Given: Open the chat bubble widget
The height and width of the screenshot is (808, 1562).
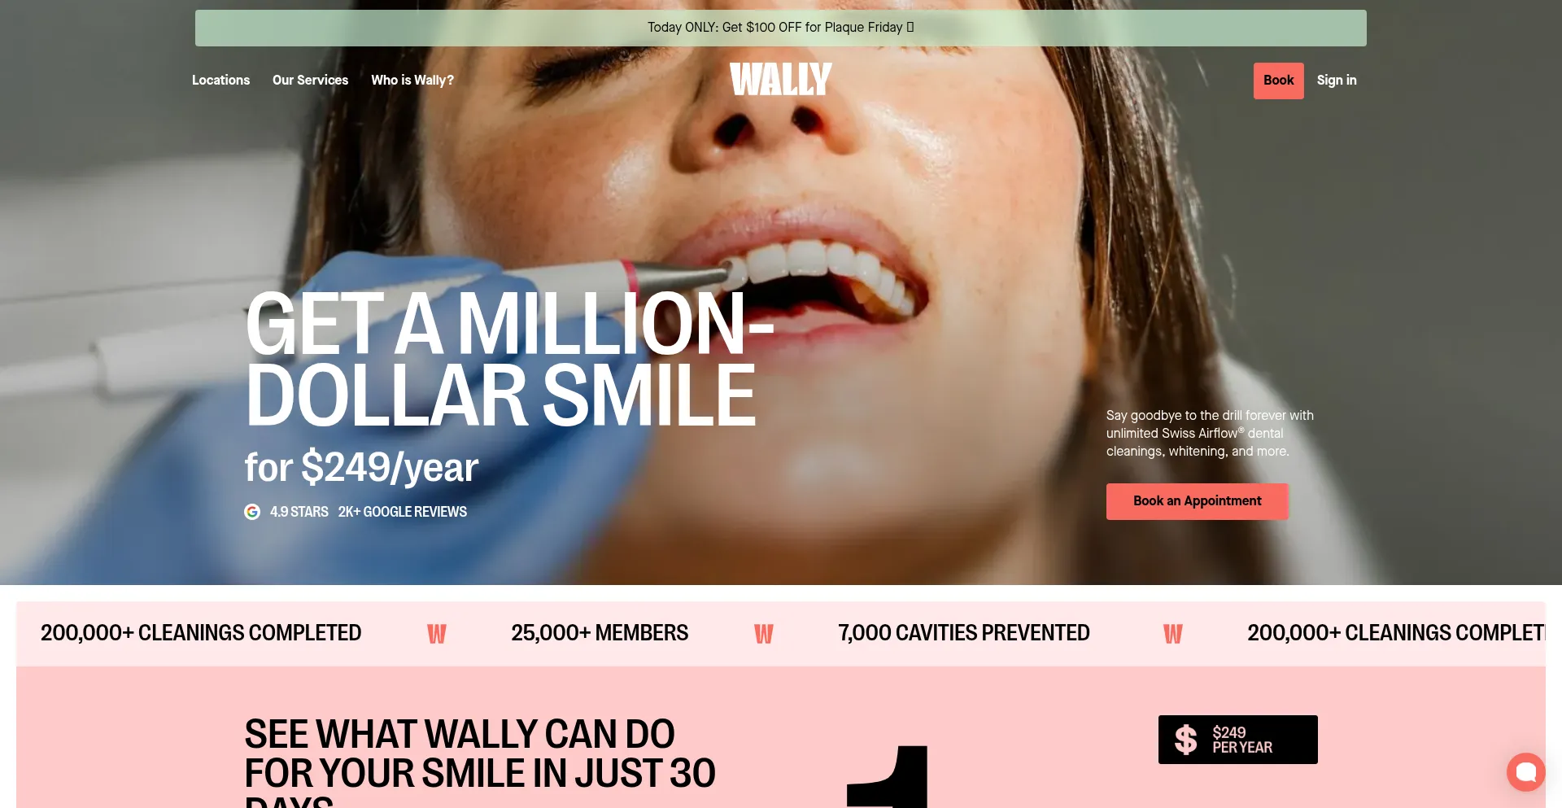Looking at the screenshot, I should tap(1525, 771).
